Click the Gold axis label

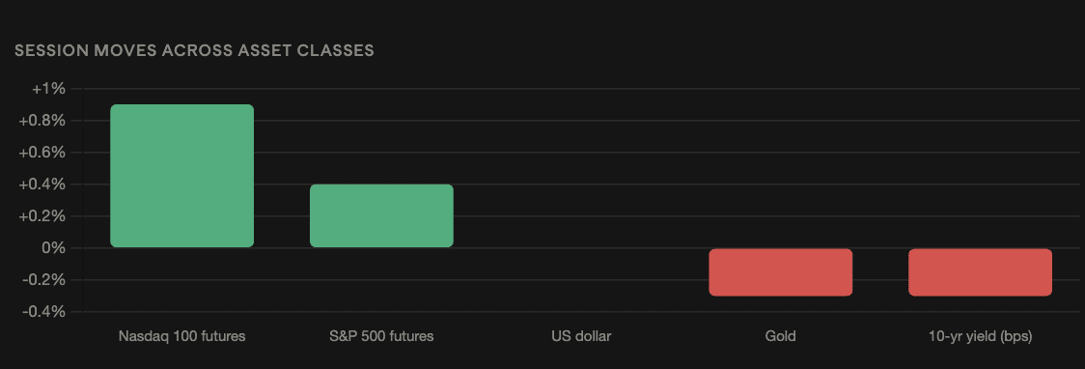click(781, 337)
